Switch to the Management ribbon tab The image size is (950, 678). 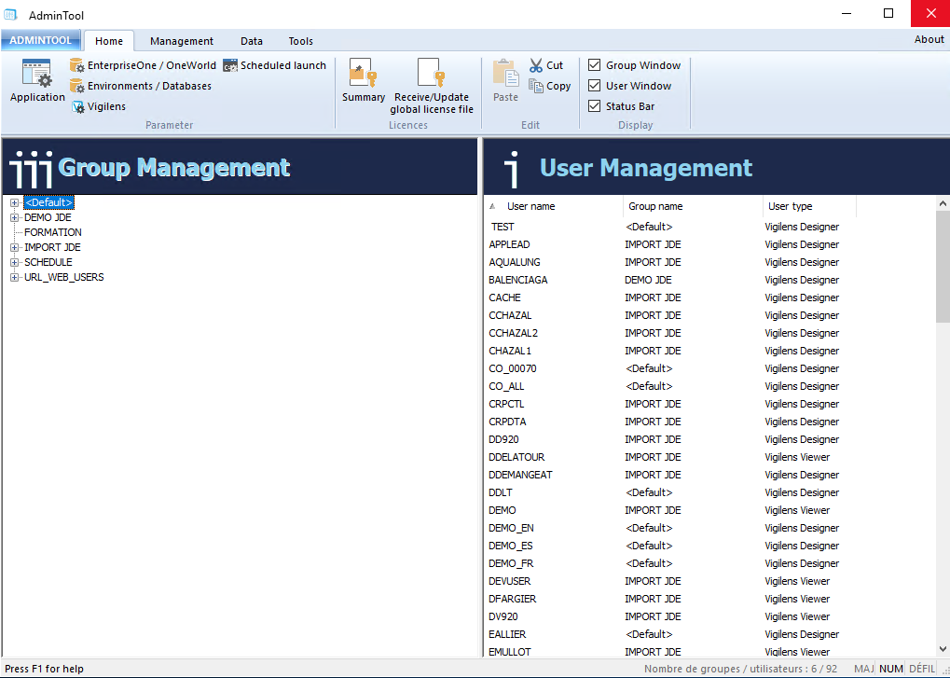click(x=182, y=41)
